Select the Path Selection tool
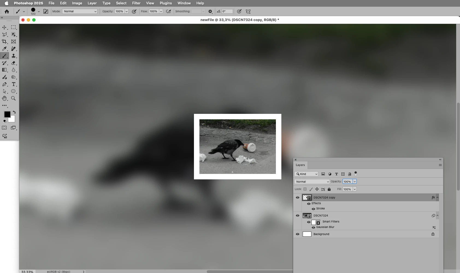Screen dimensions: 460x273 click(4, 91)
